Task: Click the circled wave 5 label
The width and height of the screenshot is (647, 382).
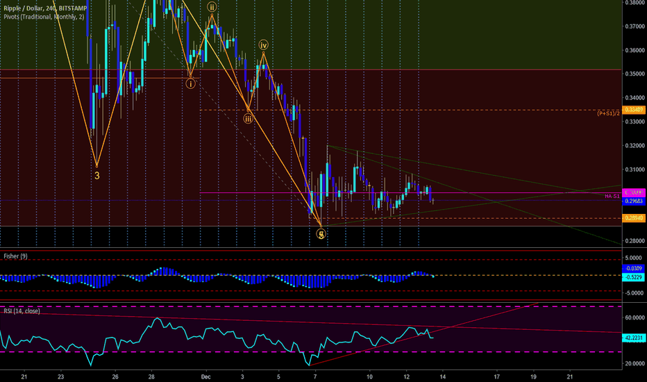Action: 321,234
